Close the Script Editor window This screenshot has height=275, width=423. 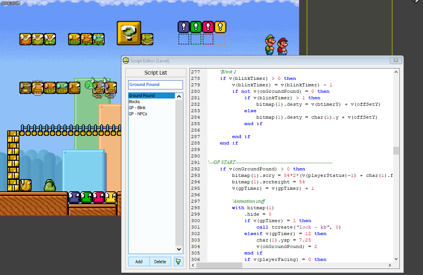click(396, 60)
